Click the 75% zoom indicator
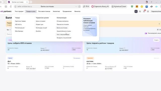161x91 pixels. [x=86, y=7]
